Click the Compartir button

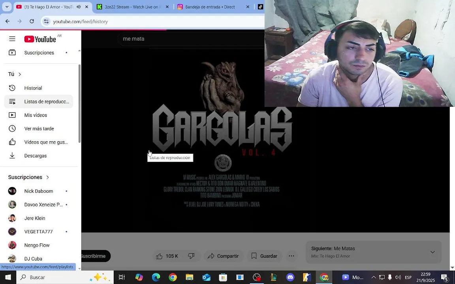point(224,256)
